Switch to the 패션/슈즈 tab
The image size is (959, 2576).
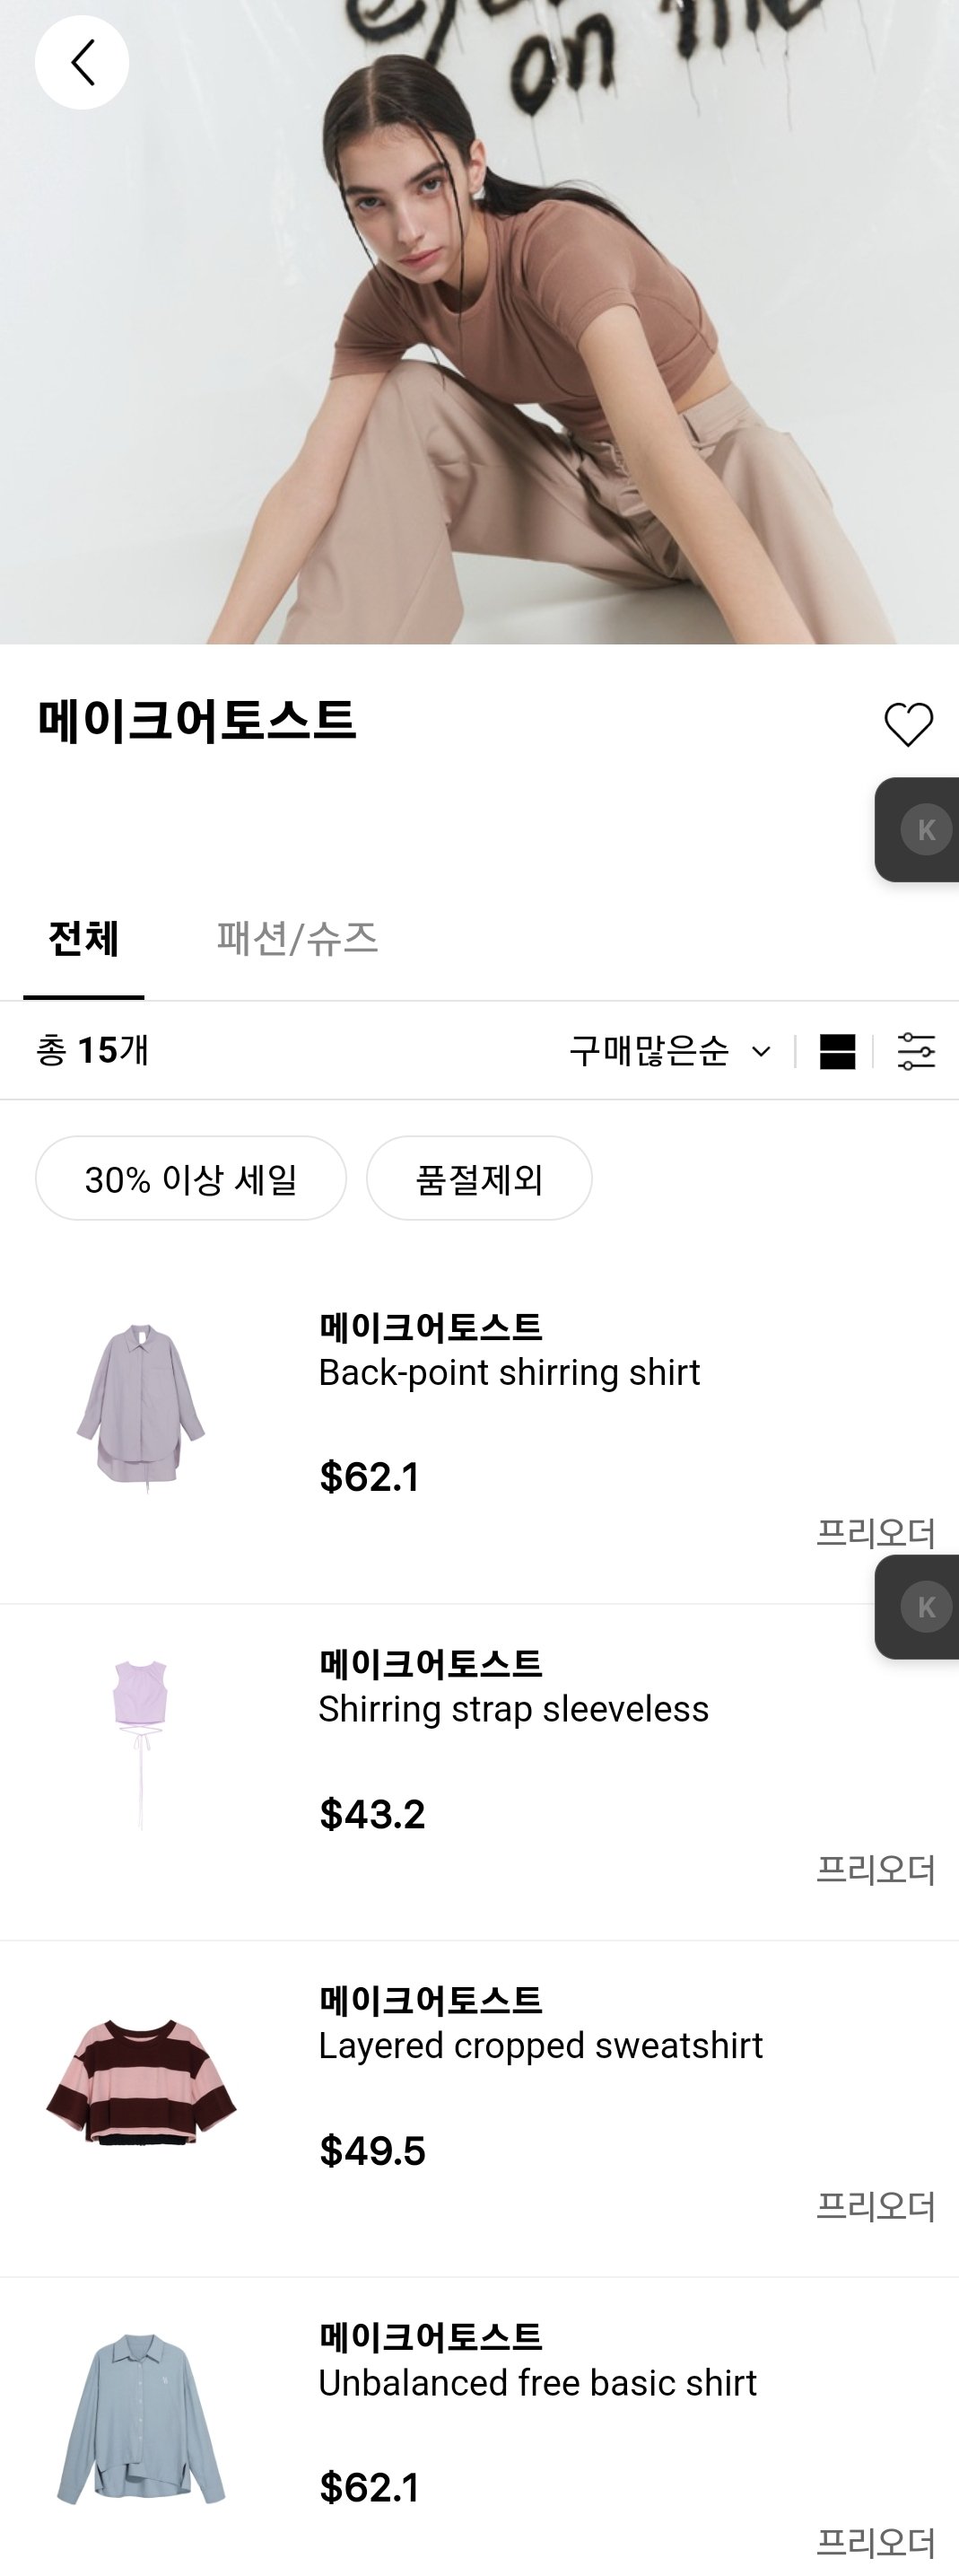pyautogui.click(x=297, y=939)
